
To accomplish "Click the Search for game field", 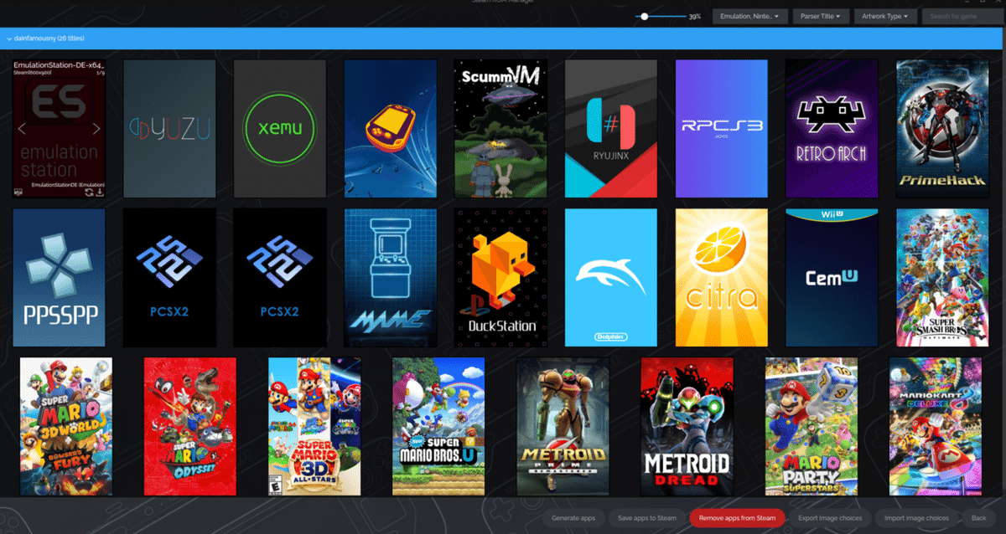I will pyautogui.click(x=961, y=16).
